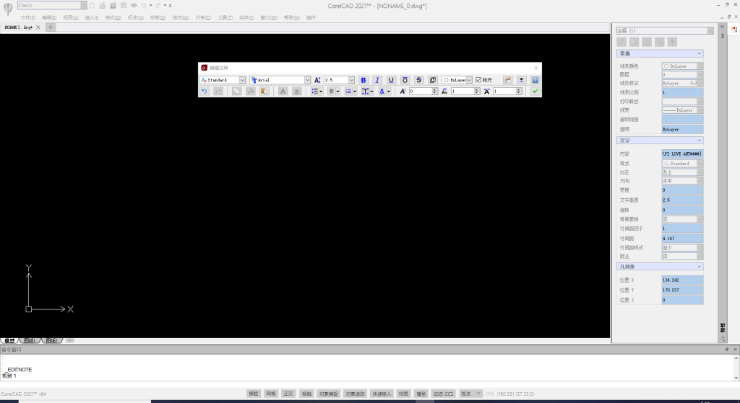Click the stack text icon
Image resolution: width=740 pixels, height=403 pixels.
tap(432, 80)
